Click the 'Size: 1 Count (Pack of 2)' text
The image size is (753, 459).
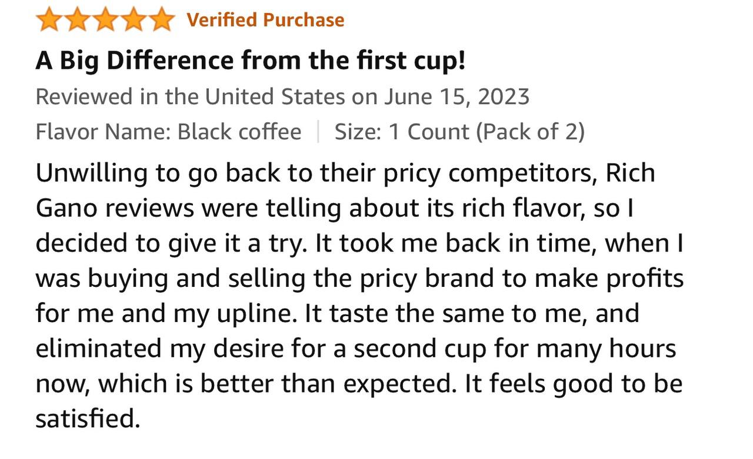459,132
